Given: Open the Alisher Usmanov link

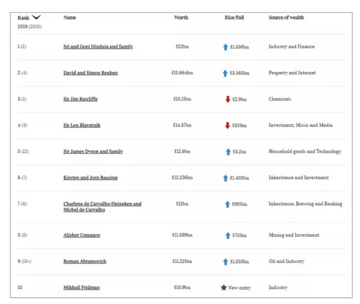Looking at the screenshot, I should click(x=82, y=235).
